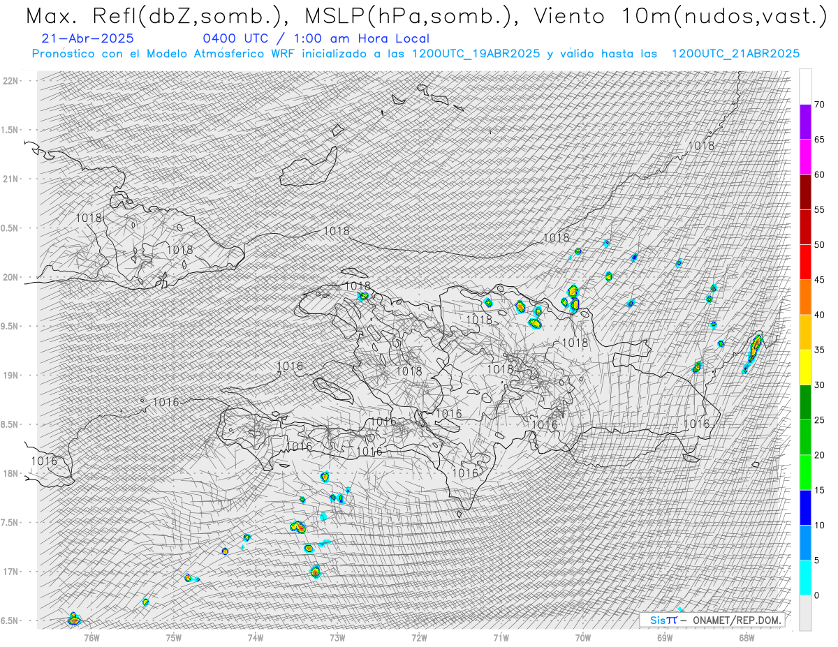Image resolution: width=838 pixels, height=647 pixels.
Task: Click the '55' colorbar scale value
Action: tap(819, 210)
